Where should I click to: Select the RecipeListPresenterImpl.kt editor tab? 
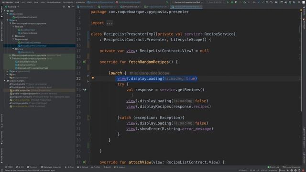[x=186, y=7]
